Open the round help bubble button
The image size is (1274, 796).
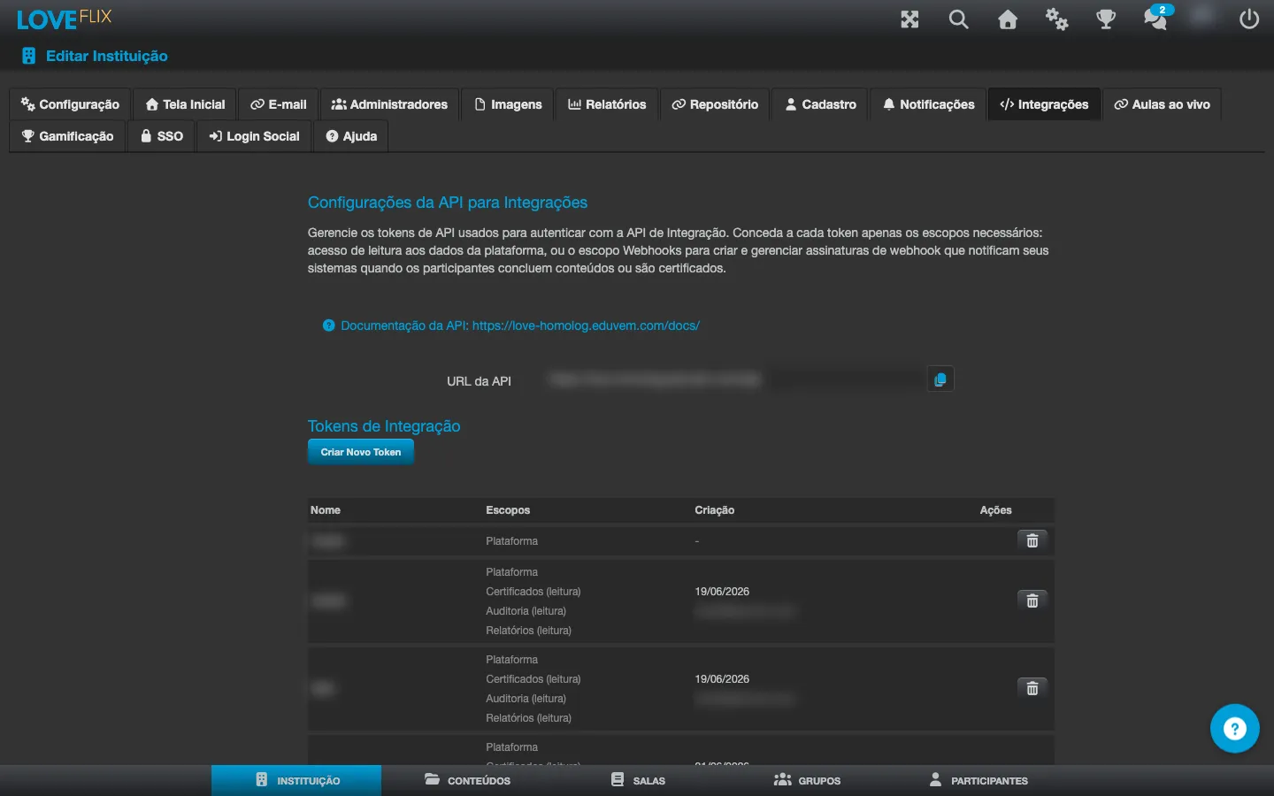[x=1234, y=729]
